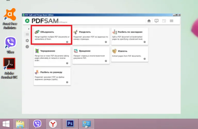
Task: Open Control Panel icon on the taskbar
Action: [x=87, y=124]
